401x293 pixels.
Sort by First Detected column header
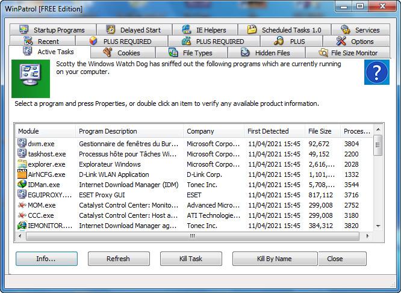tap(275, 131)
